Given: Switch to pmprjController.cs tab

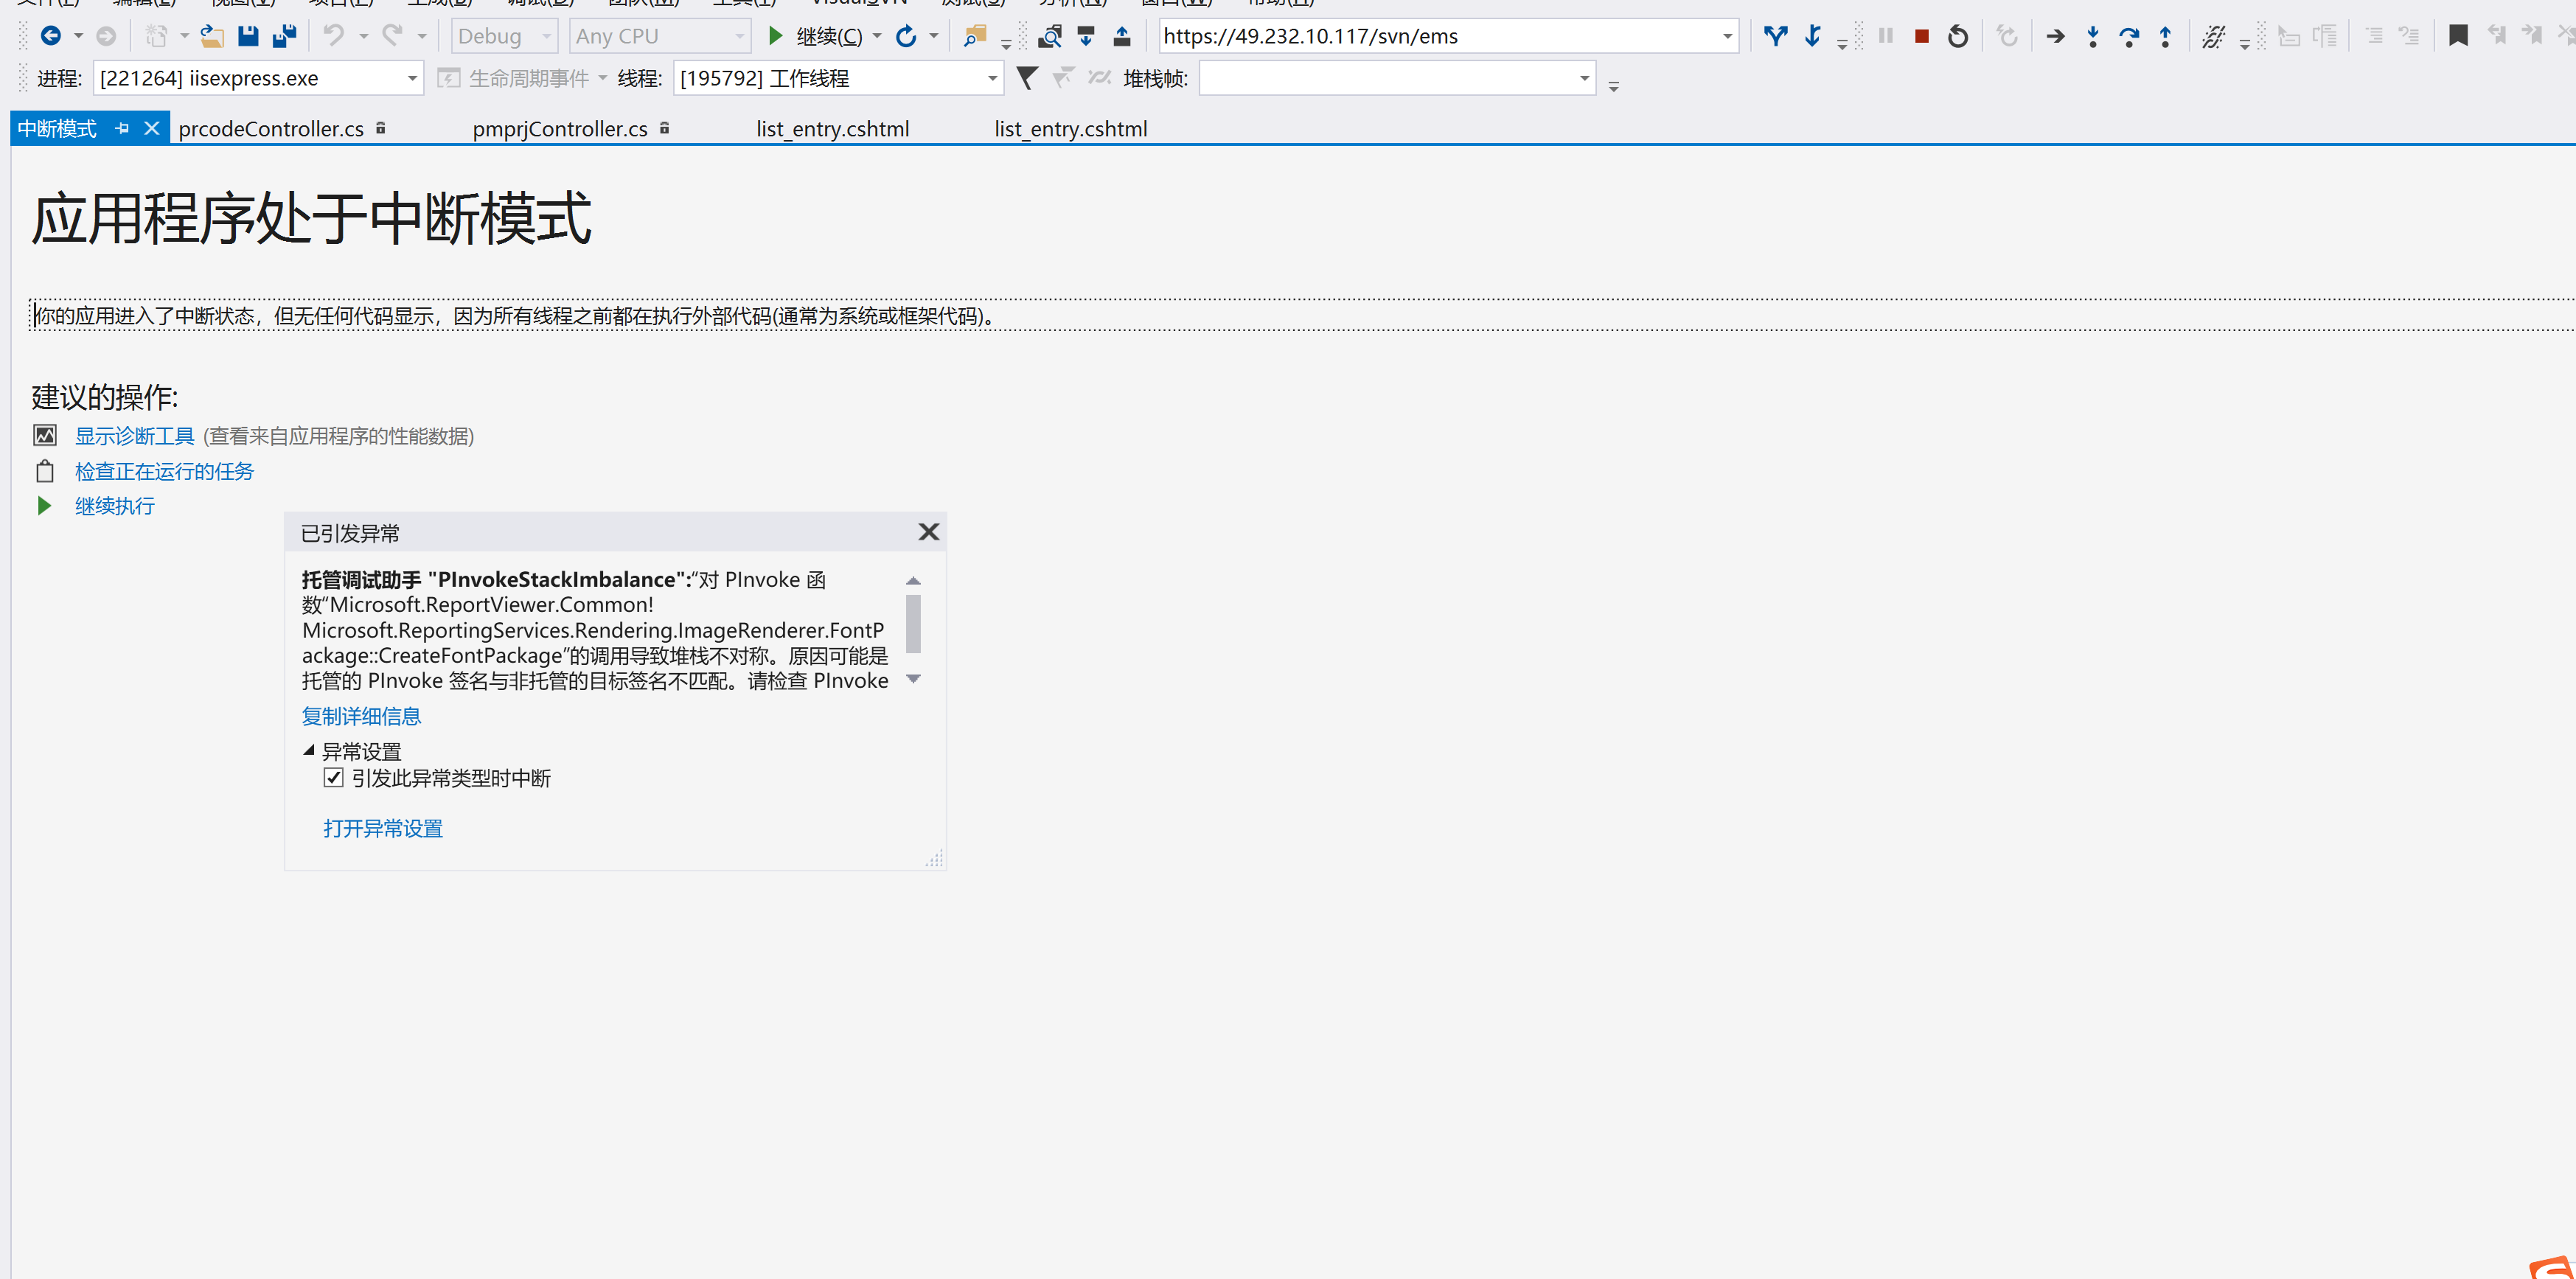Looking at the screenshot, I should 560,129.
